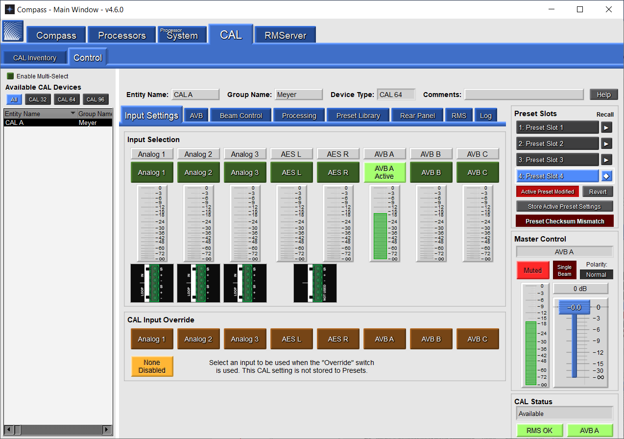Viewport: 624px width, 439px height.
Task: Click the Meyer Sound logo icon
Action: tap(13, 31)
